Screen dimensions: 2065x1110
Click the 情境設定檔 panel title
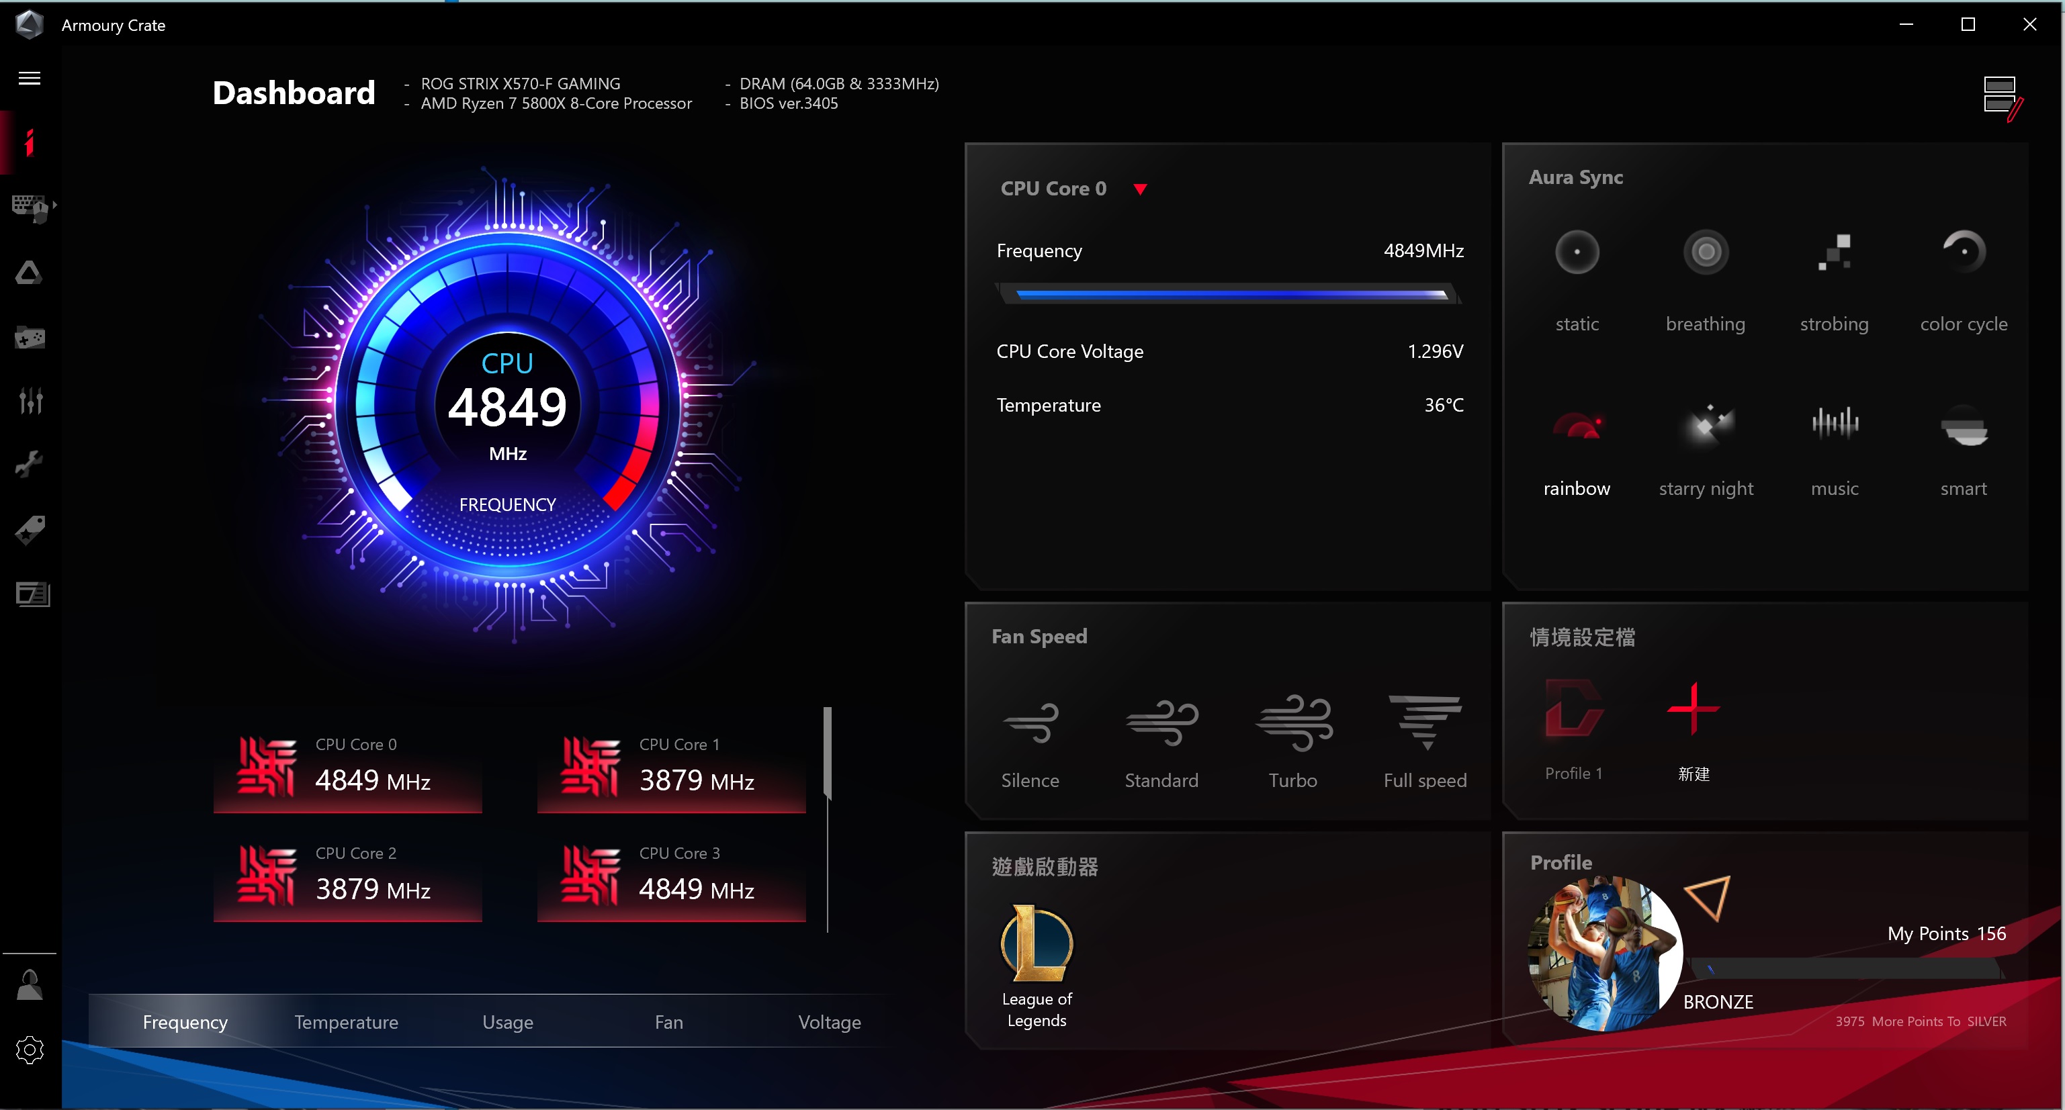coord(1583,637)
